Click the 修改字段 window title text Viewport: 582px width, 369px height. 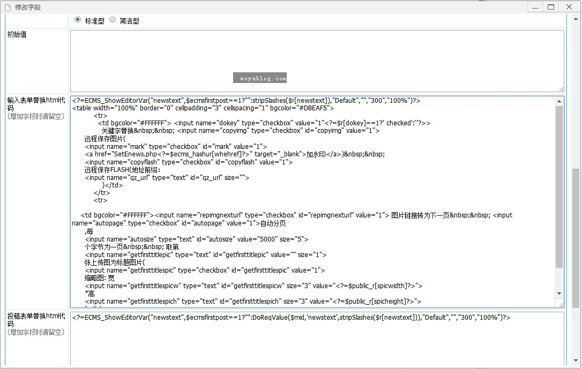(28, 7)
